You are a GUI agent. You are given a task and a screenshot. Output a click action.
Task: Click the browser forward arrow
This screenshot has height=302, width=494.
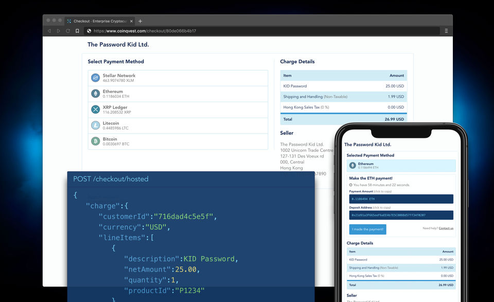[59, 31]
